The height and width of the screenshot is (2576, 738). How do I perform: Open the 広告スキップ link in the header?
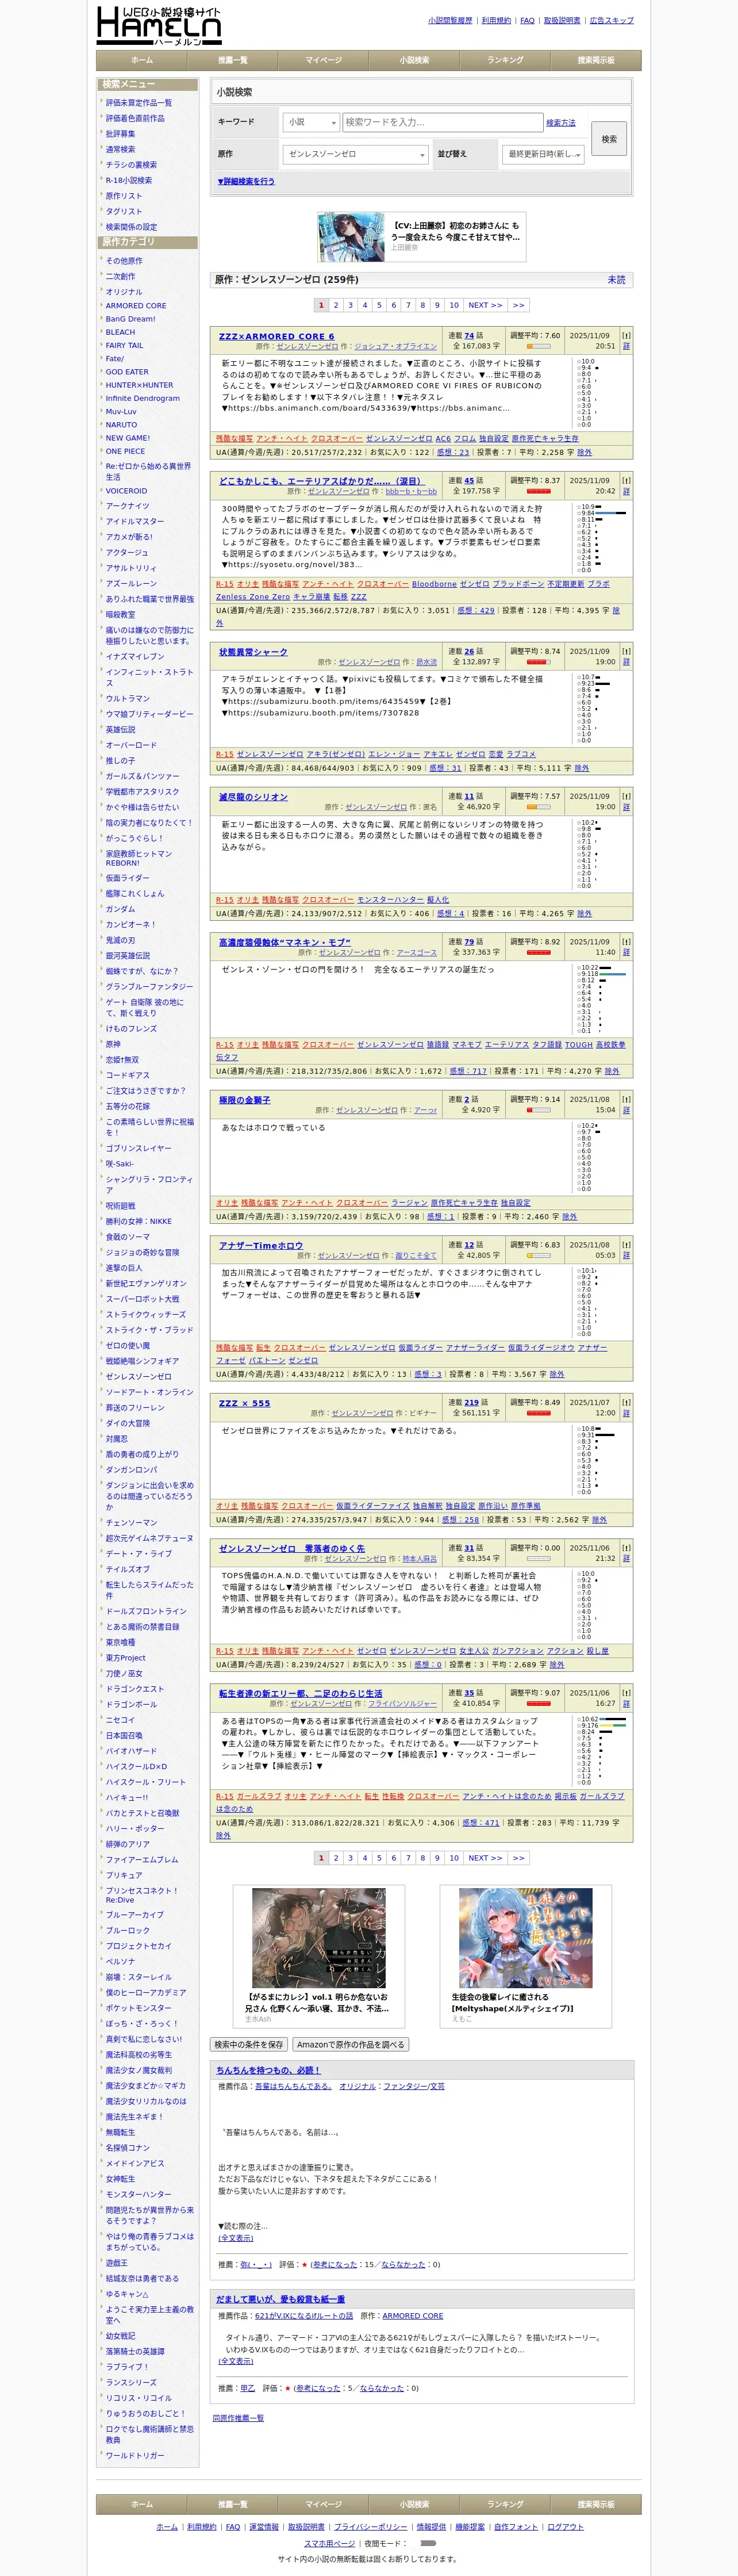coord(612,20)
